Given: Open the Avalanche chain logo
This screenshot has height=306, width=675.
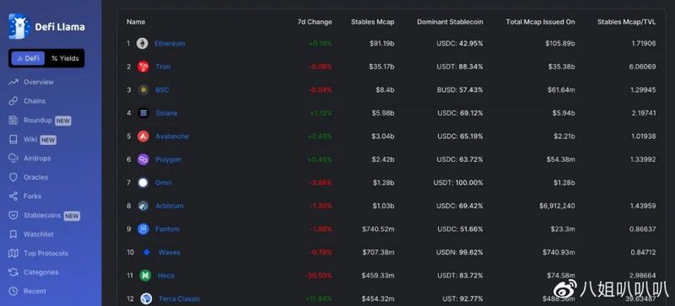Looking at the screenshot, I should [143, 137].
